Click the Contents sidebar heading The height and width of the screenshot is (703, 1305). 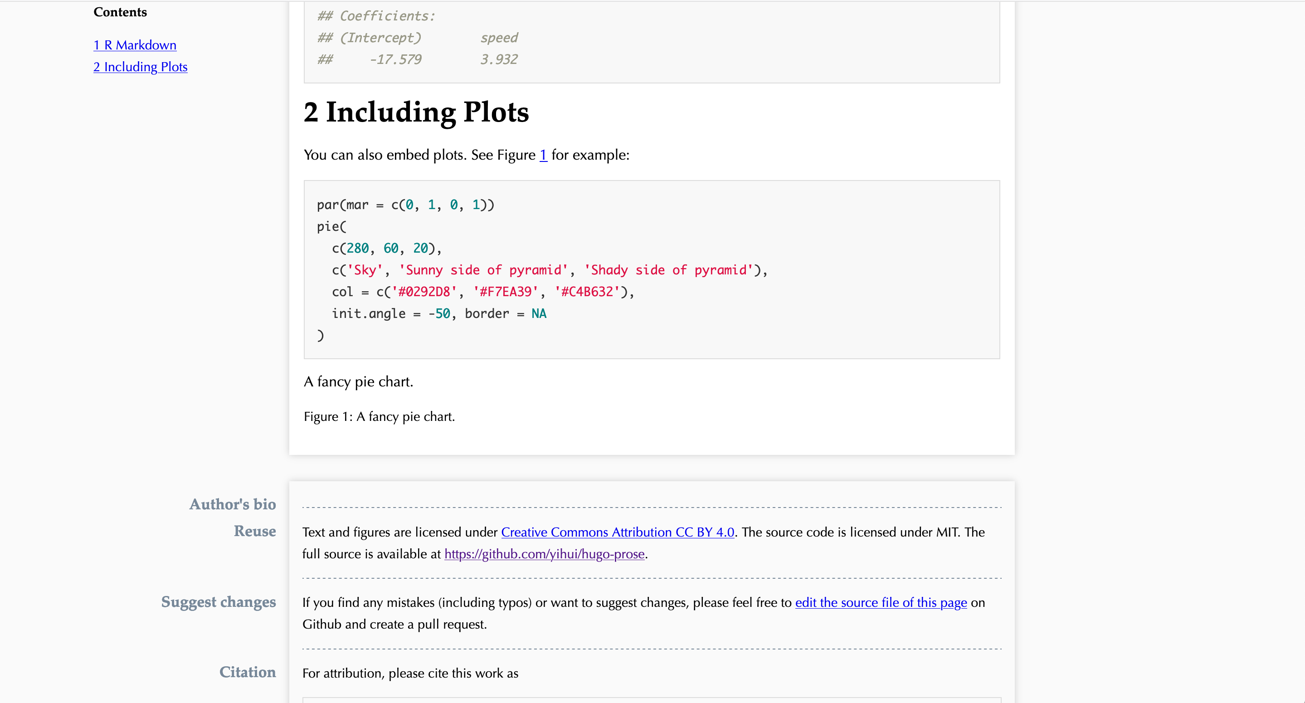click(120, 12)
